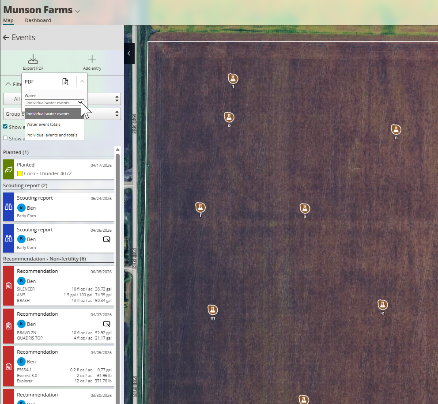Click Recommendation - Non-fertility (6) group header
This screenshot has width=438, height=404.
pos(45,259)
